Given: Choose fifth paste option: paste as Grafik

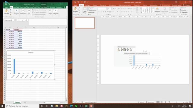Looking at the screenshot, I should pyautogui.click(x=131, y=49).
